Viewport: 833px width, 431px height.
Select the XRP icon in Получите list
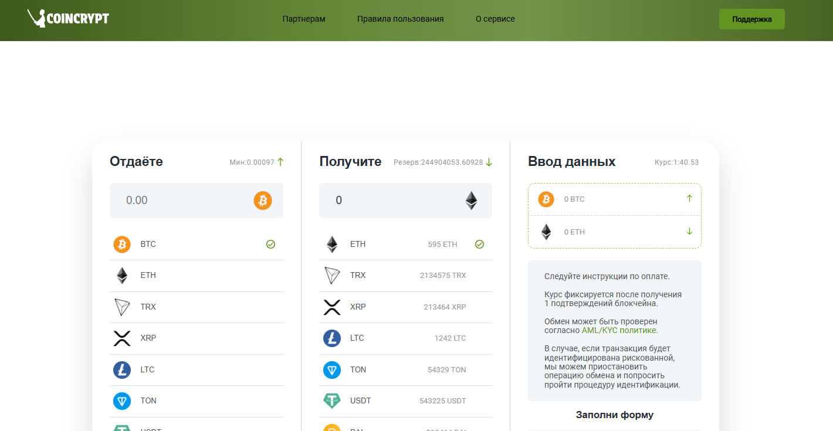[x=332, y=307]
